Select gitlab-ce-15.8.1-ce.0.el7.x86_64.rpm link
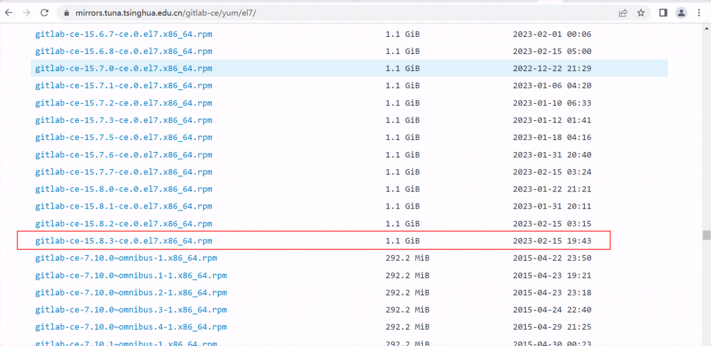 (124, 207)
